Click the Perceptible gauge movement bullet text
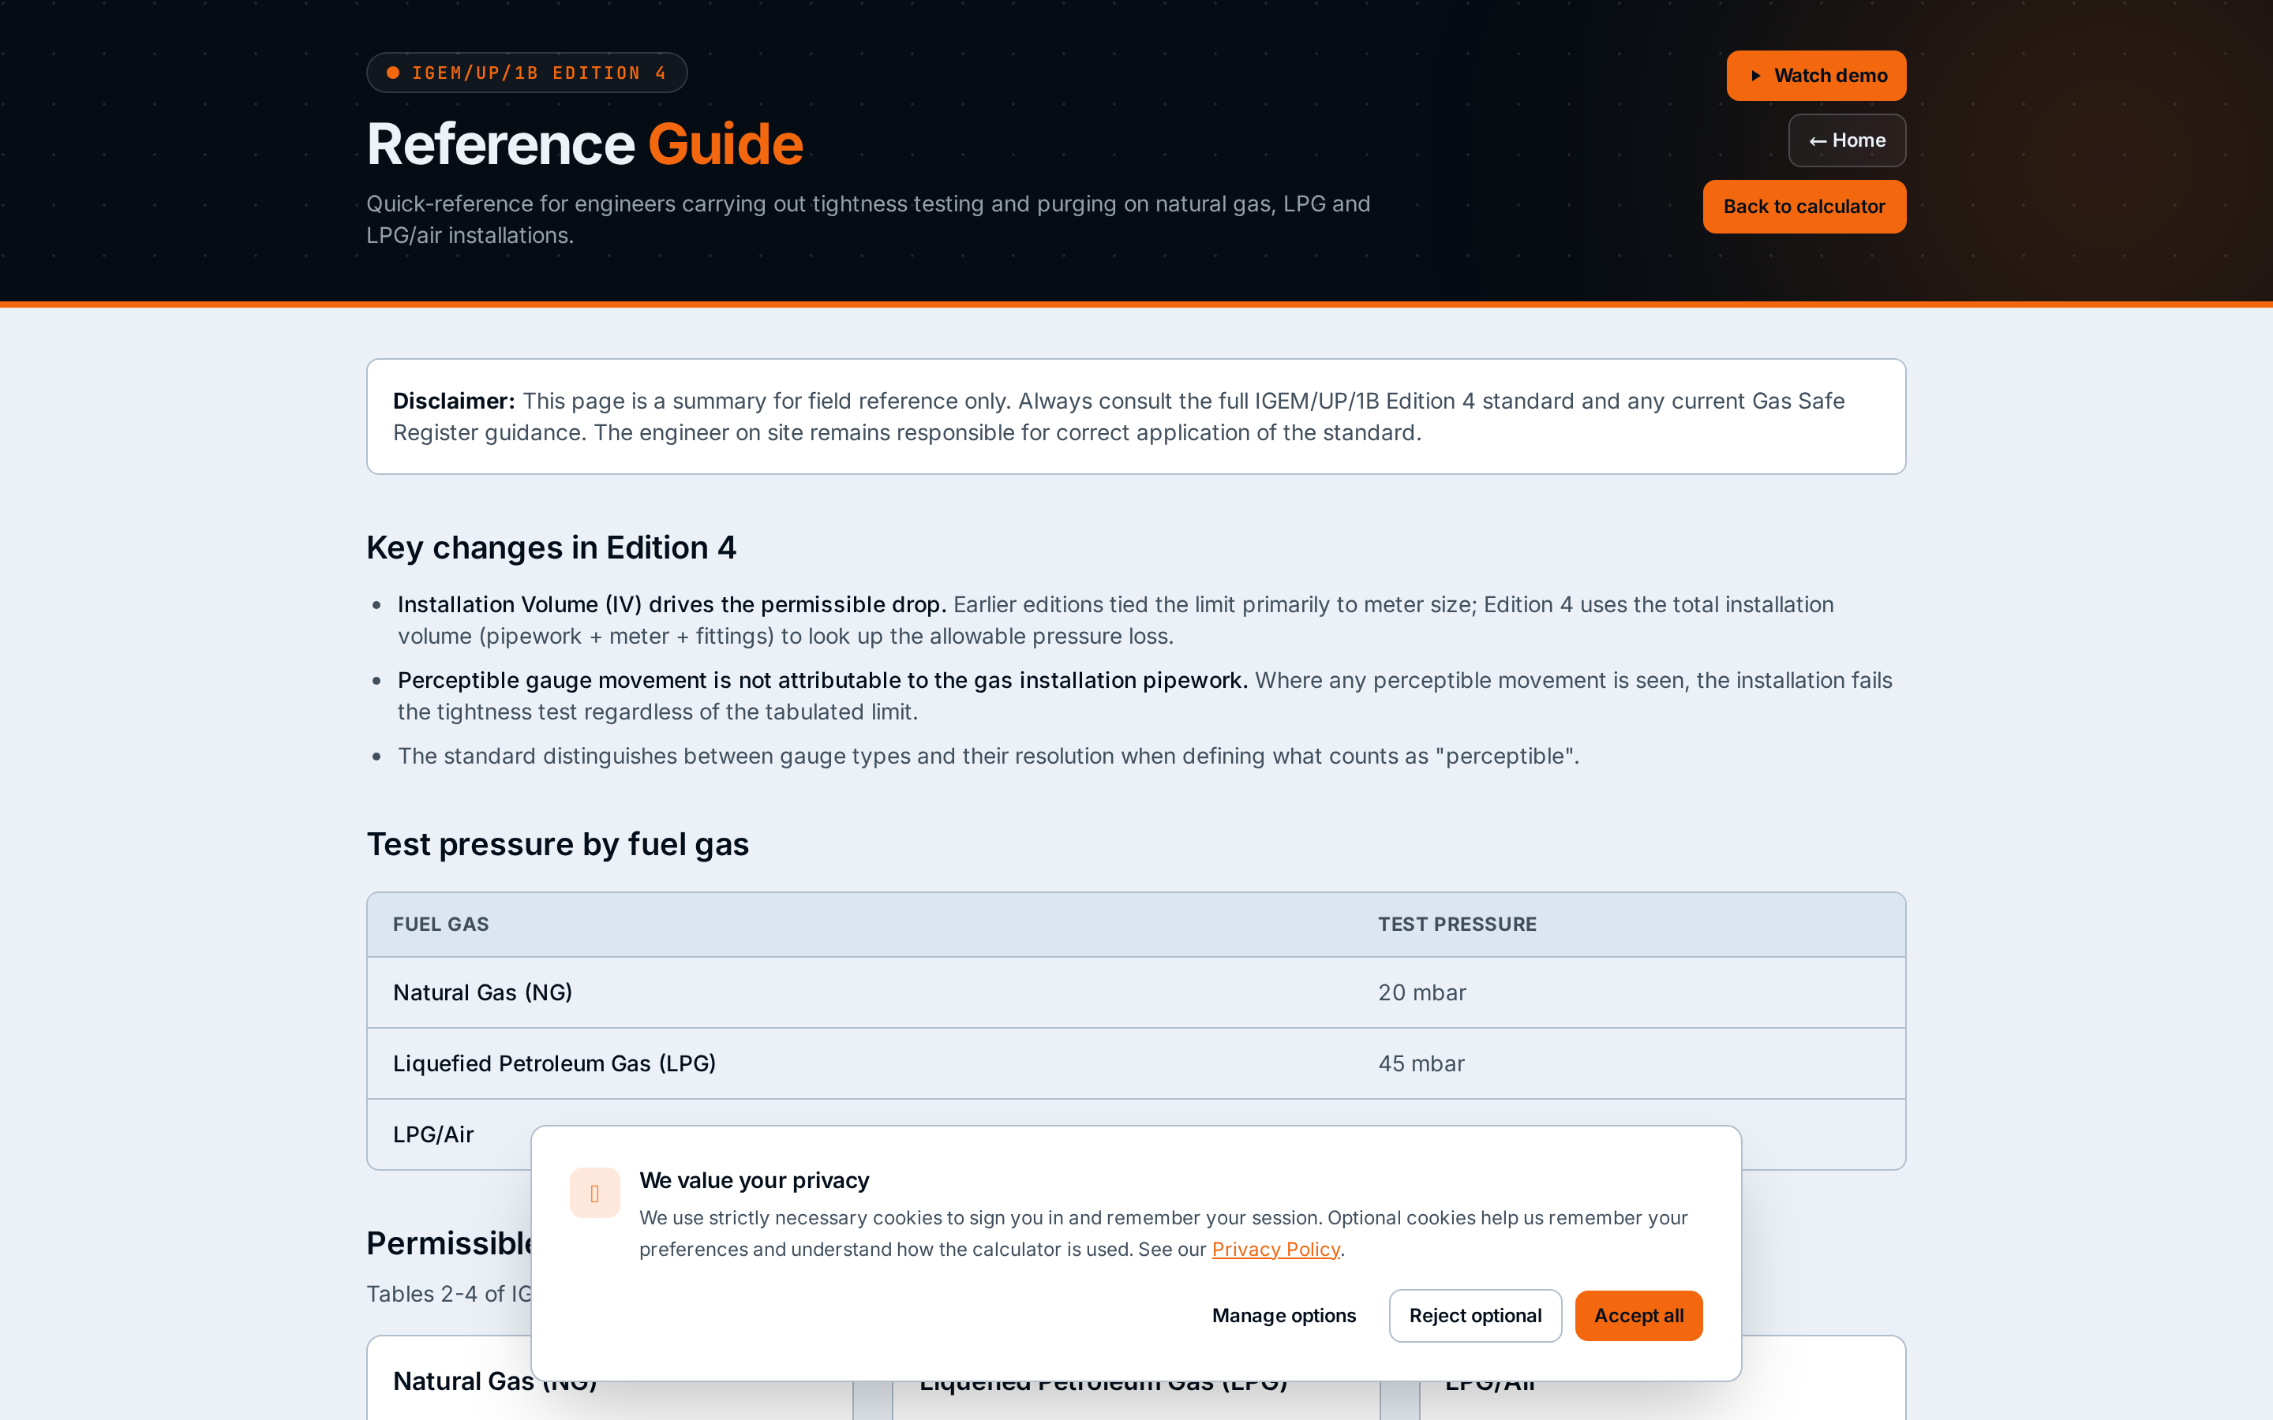This screenshot has width=2273, height=1420. pyautogui.click(x=1145, y=696)
